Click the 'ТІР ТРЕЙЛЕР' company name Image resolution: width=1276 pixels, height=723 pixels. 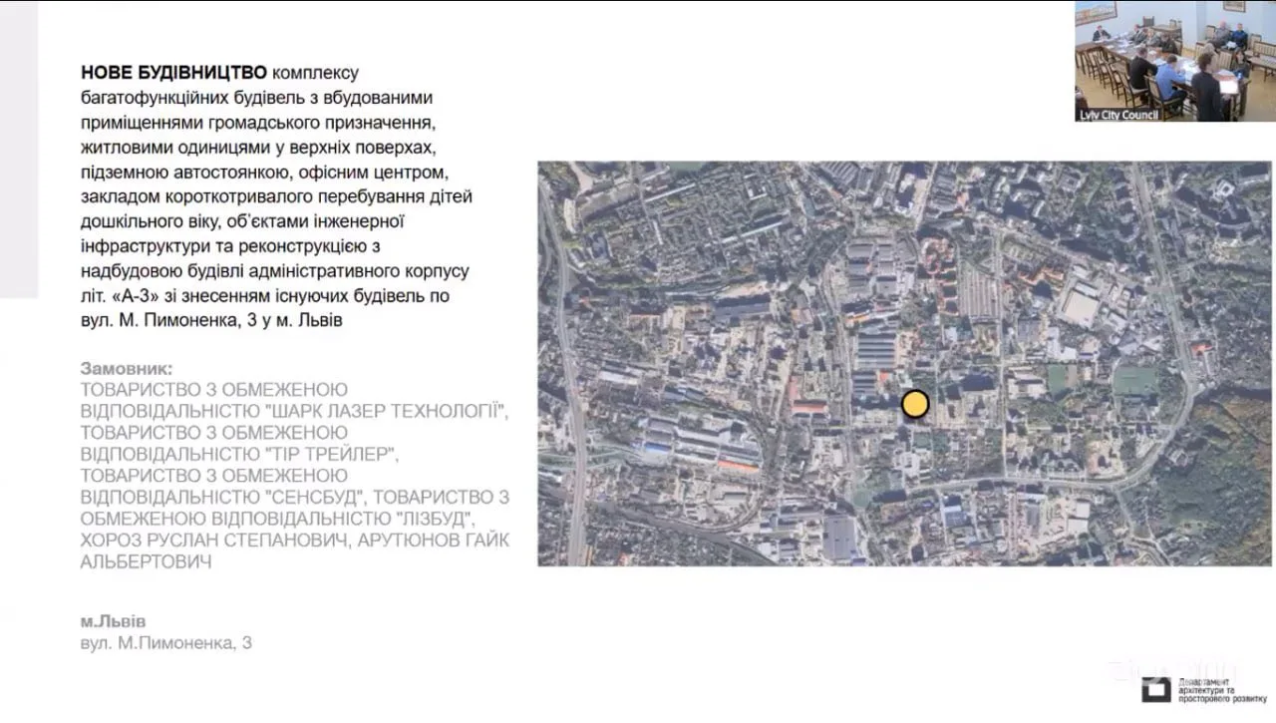pyautogui.click(x=330, y=455)
